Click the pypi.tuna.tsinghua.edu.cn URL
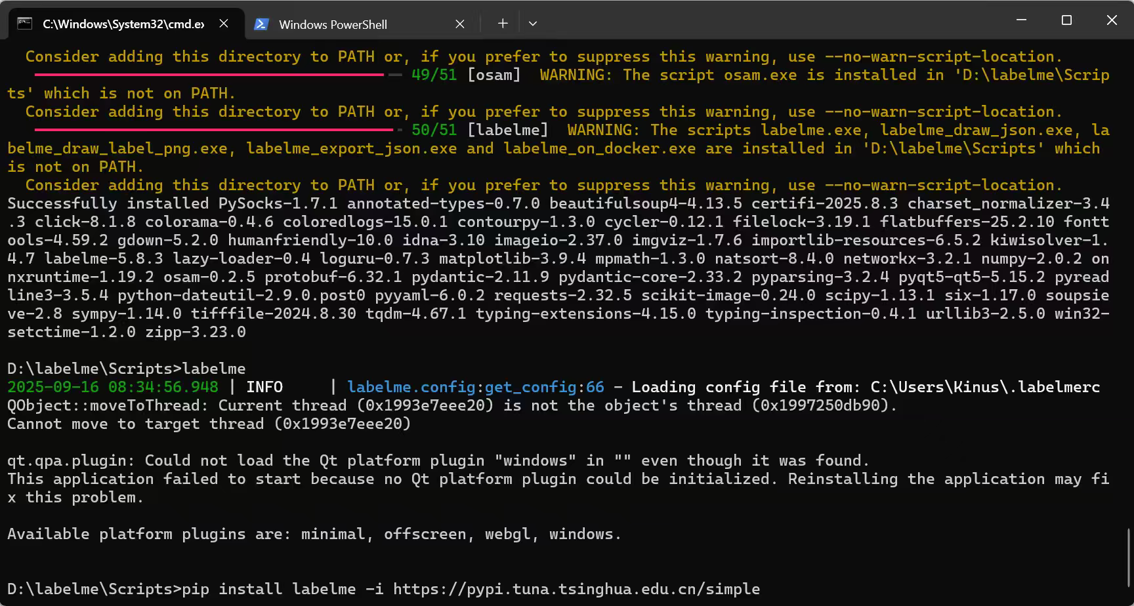1134x606 pixels. pyautogui.click(x=576, y=589)
